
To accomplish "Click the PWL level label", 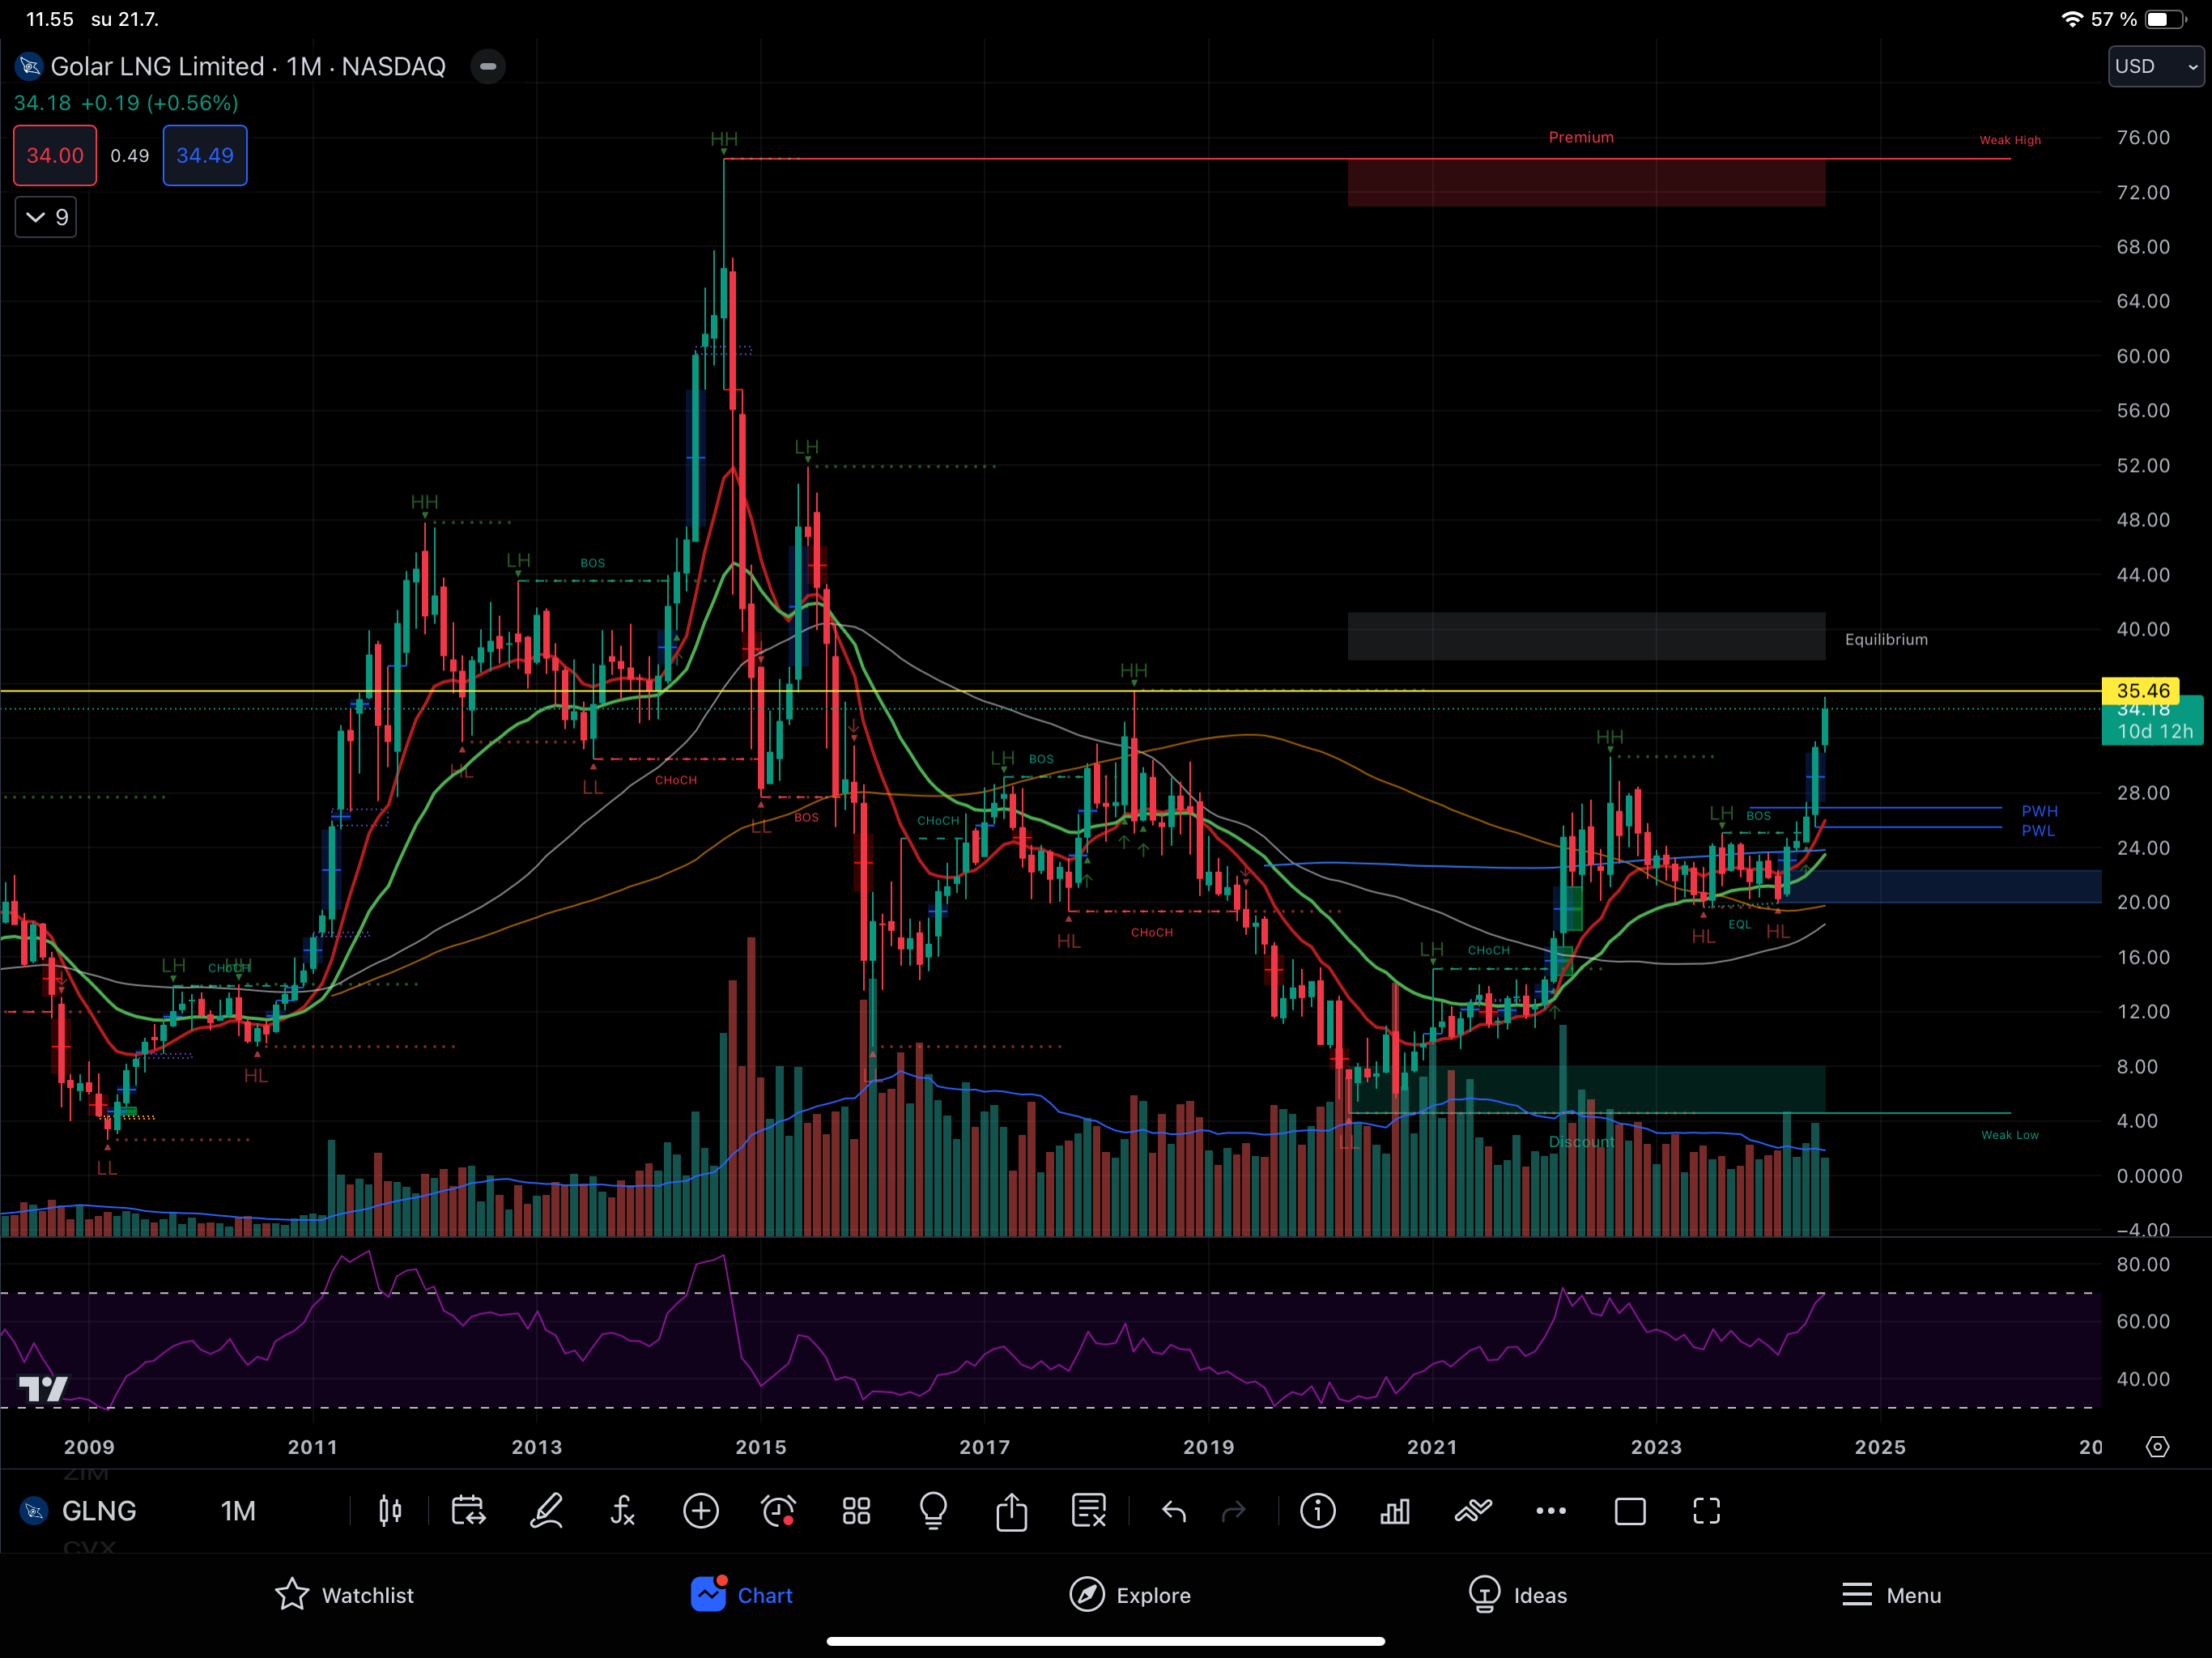I will [x=2038, y=830].
